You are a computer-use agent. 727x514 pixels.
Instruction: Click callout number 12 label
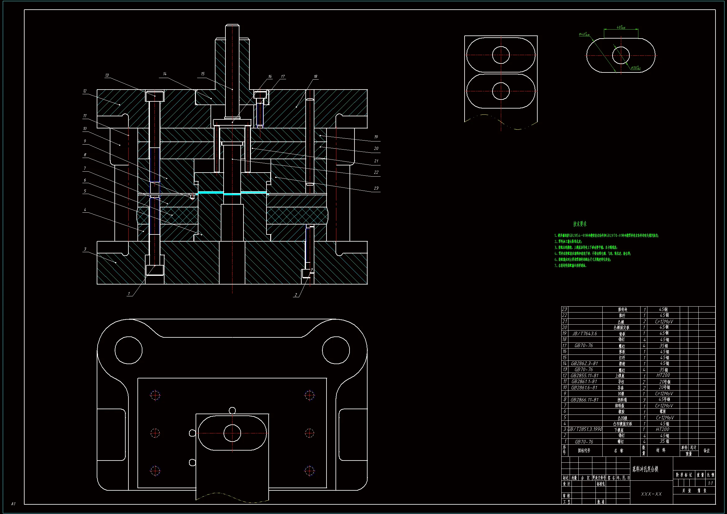85,91
